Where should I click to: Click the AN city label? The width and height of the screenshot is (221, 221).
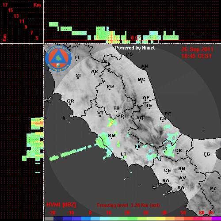click(x=145, y=66)
